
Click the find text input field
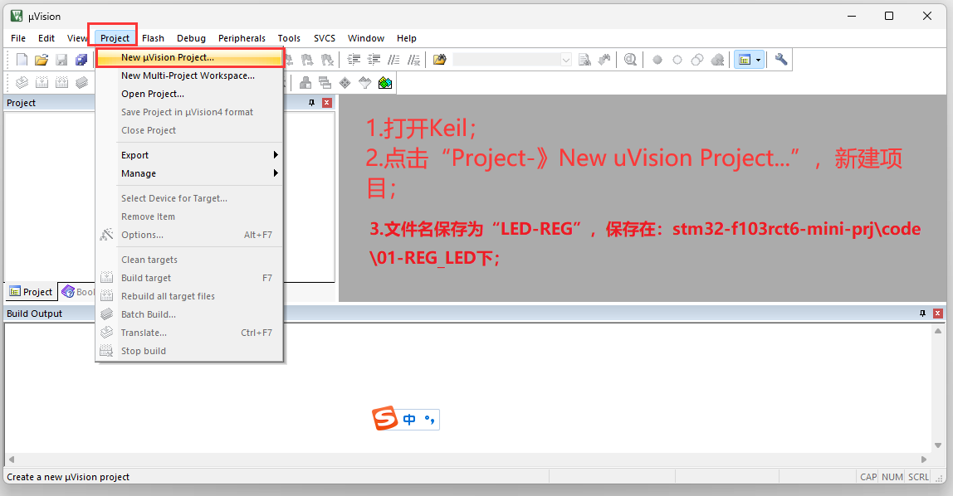pos(506,60)
